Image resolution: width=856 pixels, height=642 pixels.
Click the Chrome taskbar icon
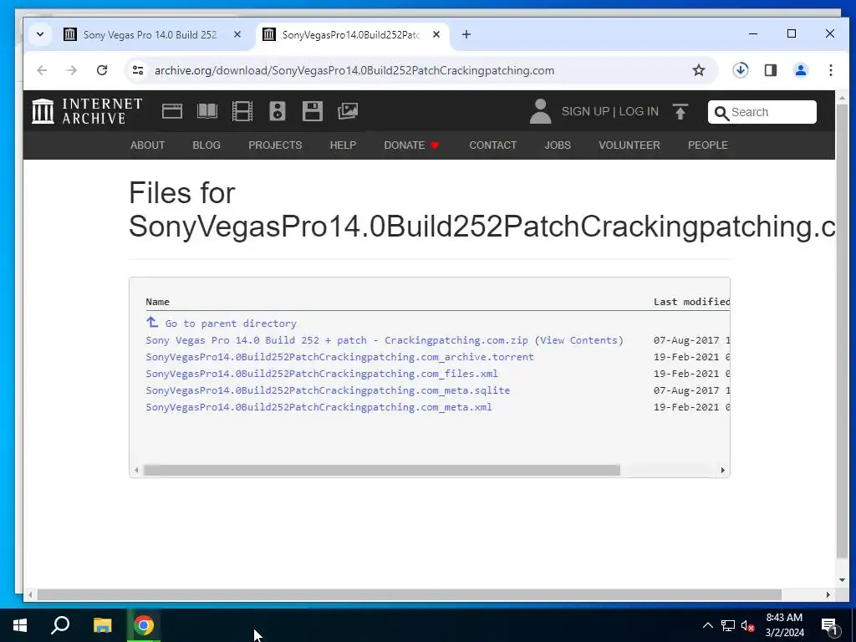click(x=144, y=625)
